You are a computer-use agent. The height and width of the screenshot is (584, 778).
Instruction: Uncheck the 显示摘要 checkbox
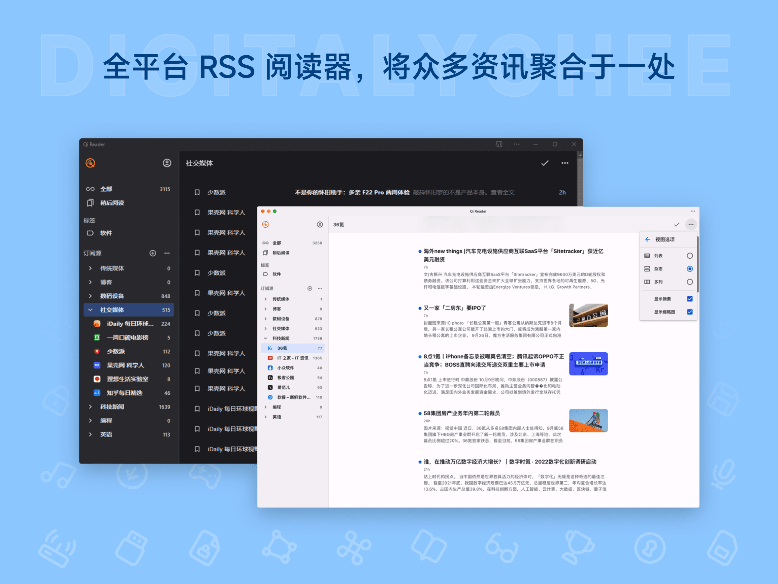[x=689, y=298]
